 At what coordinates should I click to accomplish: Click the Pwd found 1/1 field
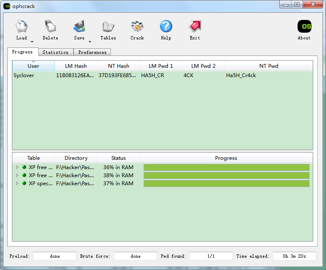coord(211,256)
